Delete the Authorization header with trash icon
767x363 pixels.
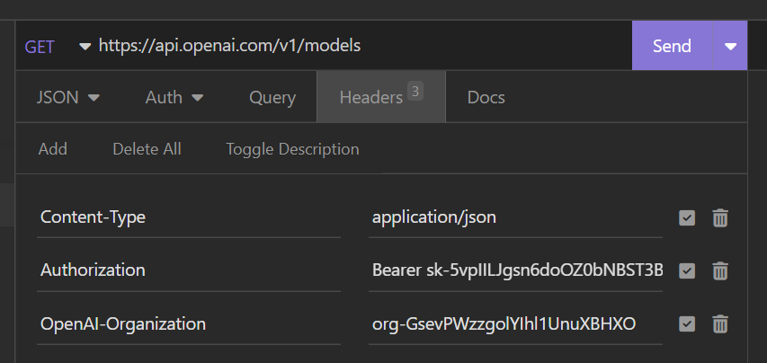click(x=720, y=270)
